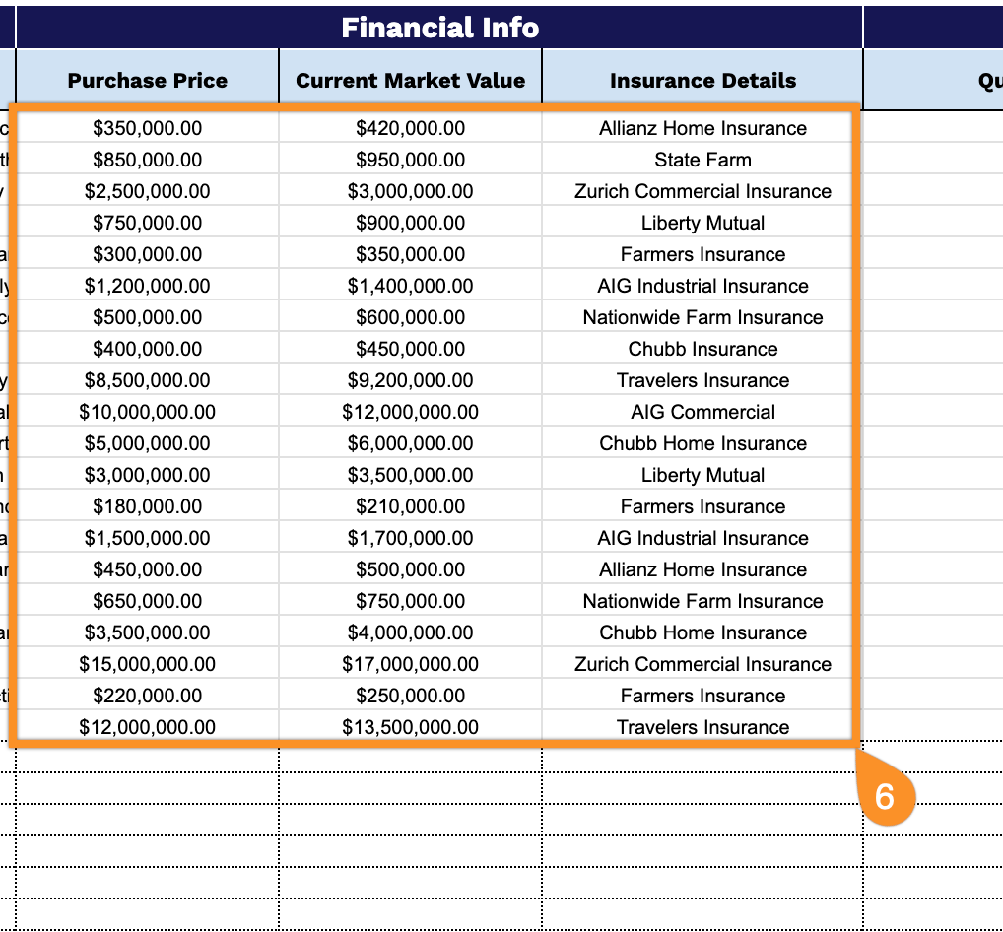Select the Financial Info merged header
1003x932 pixels.
click(439, 28)
